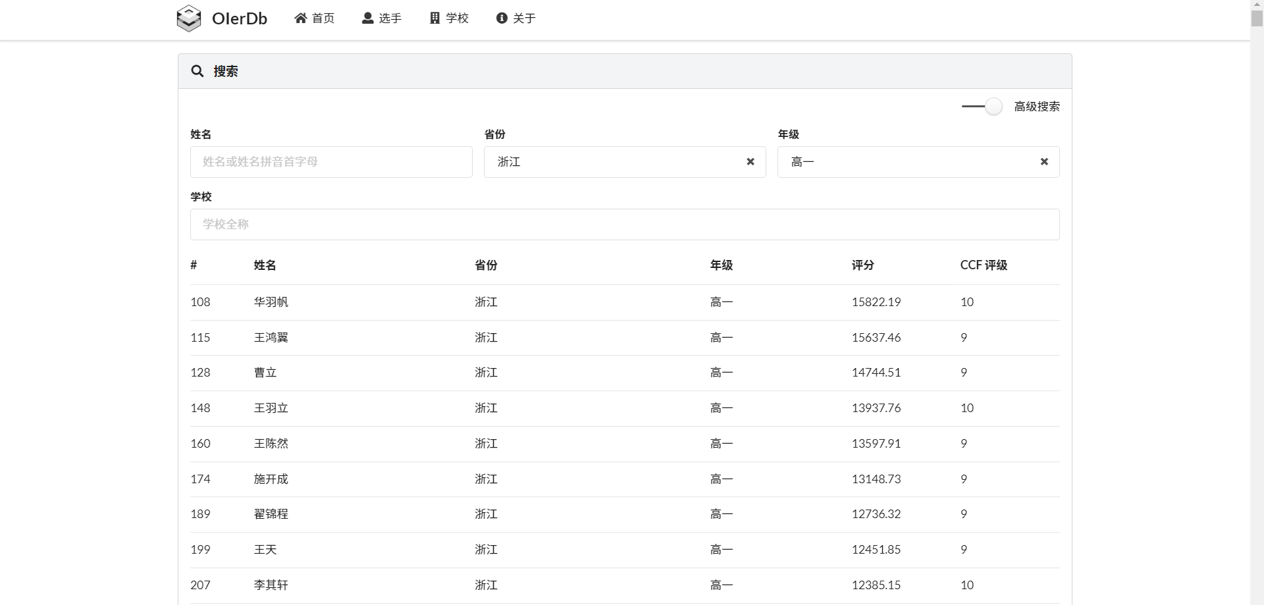The height and width of the screenshot is (605, 1264).
Task: Clear the 浙江 province selection with the X
Action: click(x=750, y=162)
